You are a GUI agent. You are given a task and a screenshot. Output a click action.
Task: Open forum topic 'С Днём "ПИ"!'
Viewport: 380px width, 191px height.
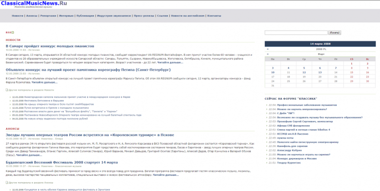coord(285,114)
